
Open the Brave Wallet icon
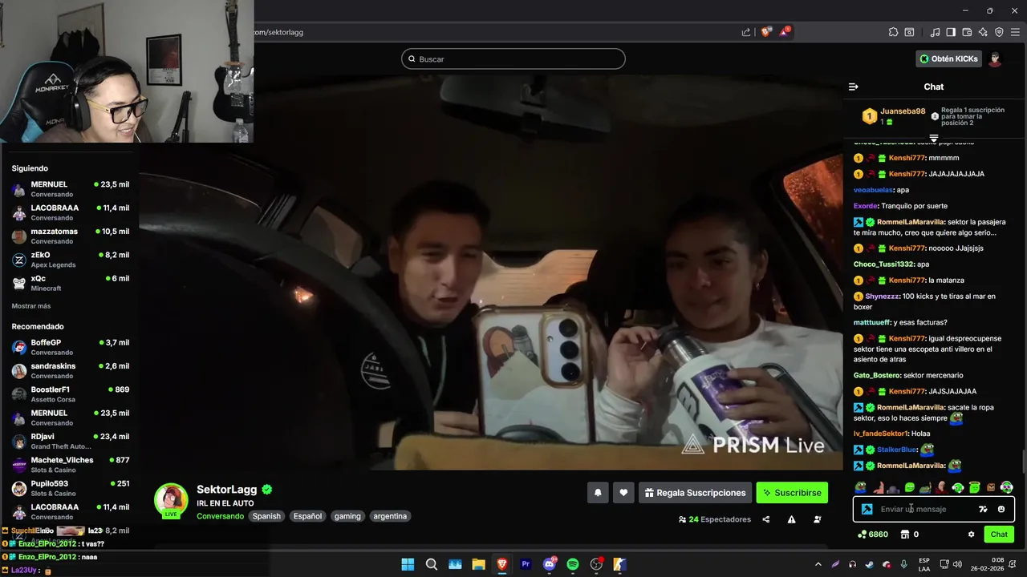(x=967, y=32)
